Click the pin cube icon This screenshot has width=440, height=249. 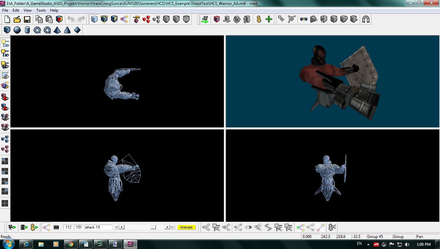tap(136, 19)
